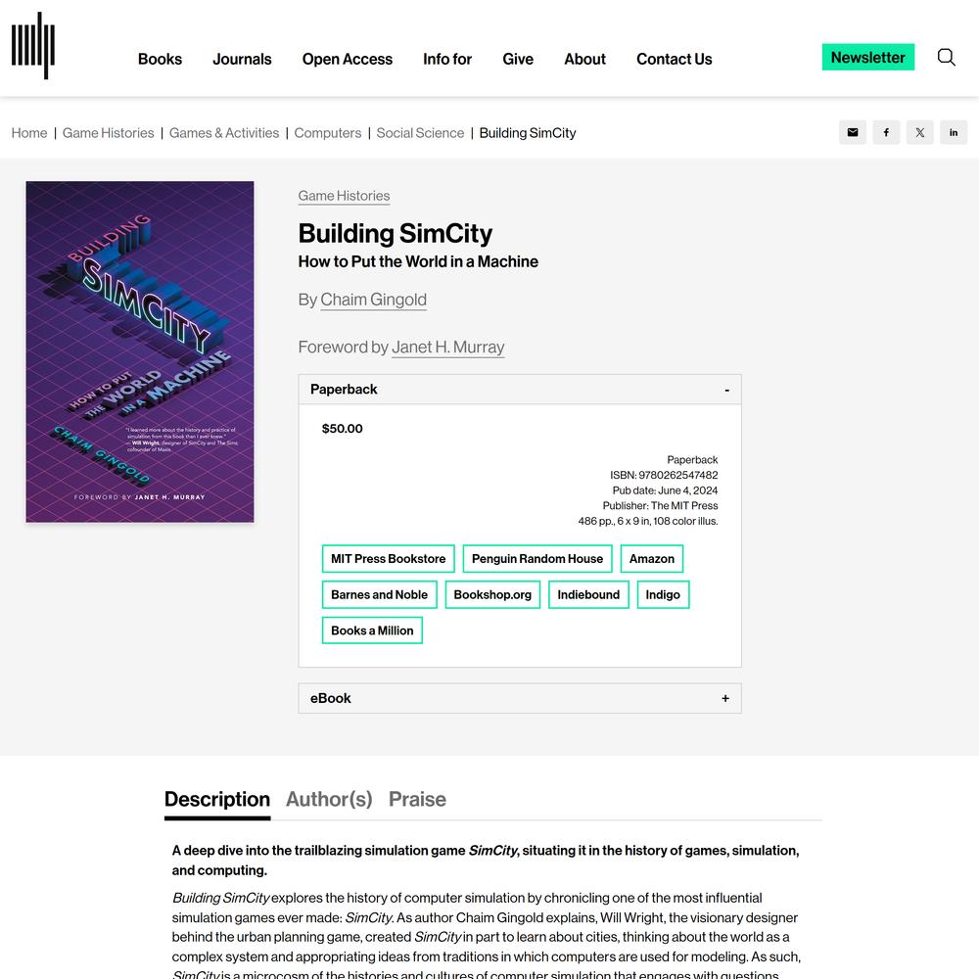Open the Books navigation menu
The height and width of the screenshot is (979, 979).
point(160,59)
